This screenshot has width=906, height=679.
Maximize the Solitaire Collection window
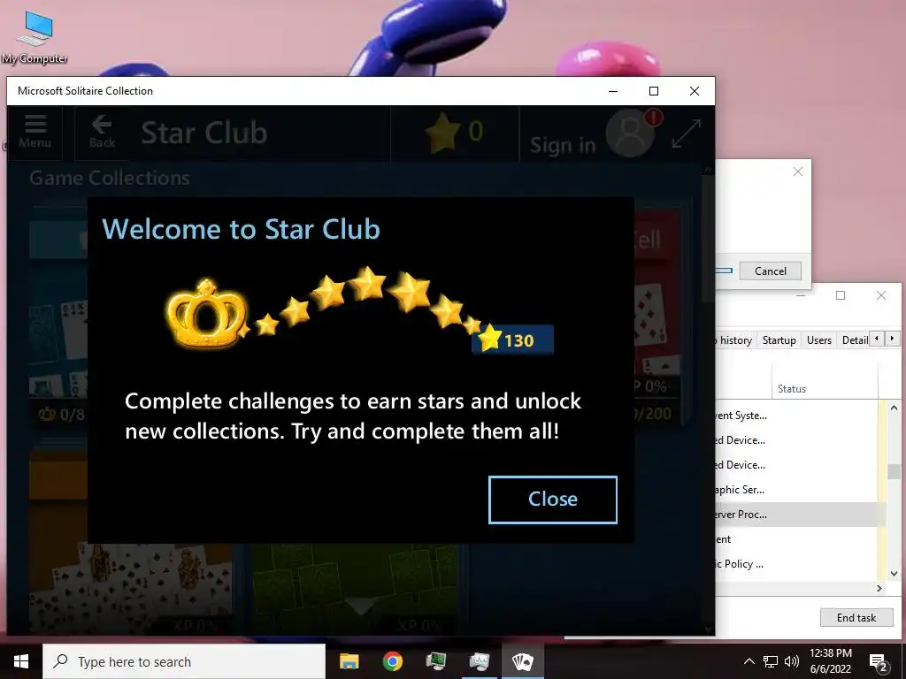pyautogui.click(x=654, y=91)
